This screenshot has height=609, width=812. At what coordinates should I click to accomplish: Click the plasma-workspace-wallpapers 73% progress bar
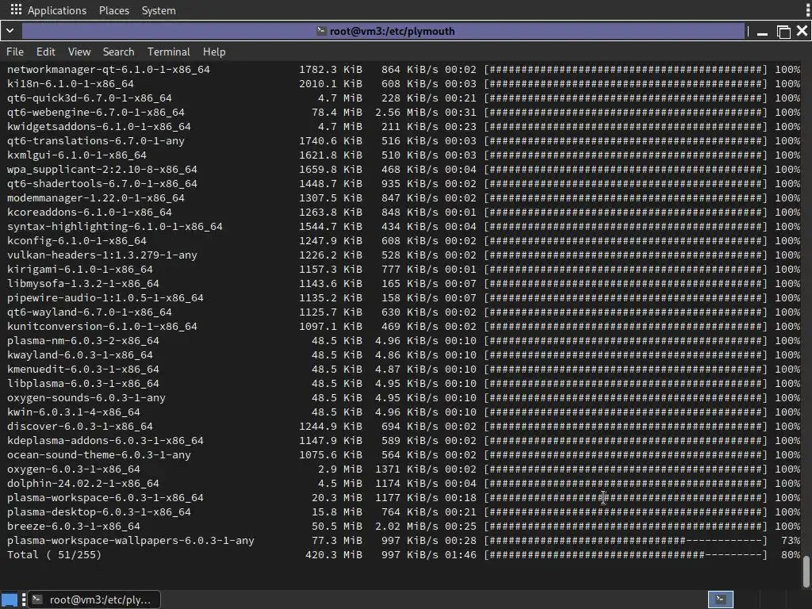[626, 541]
